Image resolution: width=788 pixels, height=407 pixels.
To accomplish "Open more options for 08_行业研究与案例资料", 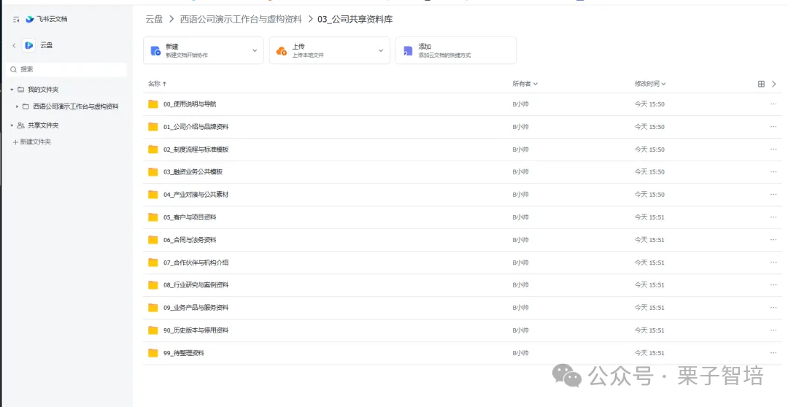I will tap(773, 285).
